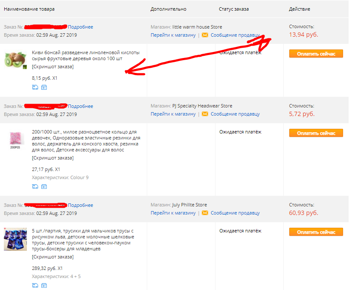Viewport: 352px width, 290px height.
Task: Open the pink hair rings 200PCS thumbnail
Action: (15, 140)
